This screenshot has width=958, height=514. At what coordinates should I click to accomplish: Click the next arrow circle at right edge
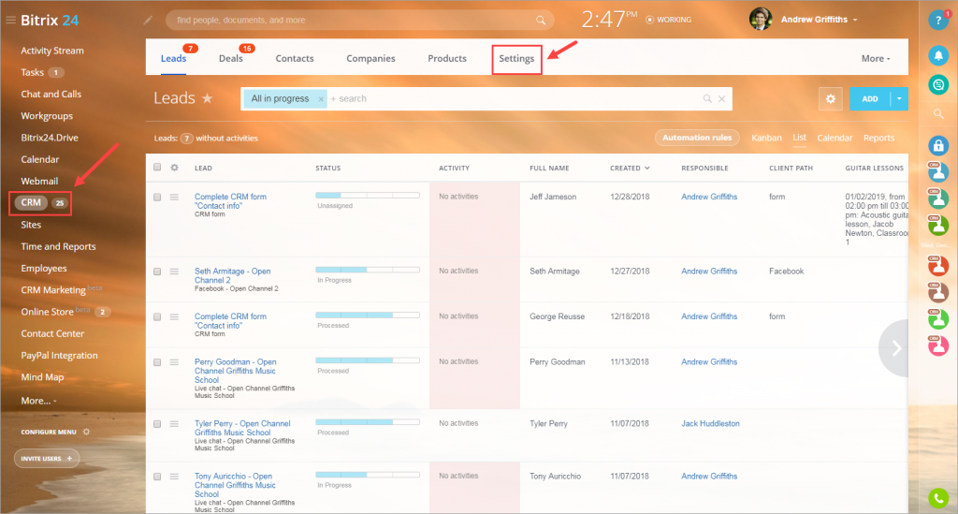894,348
